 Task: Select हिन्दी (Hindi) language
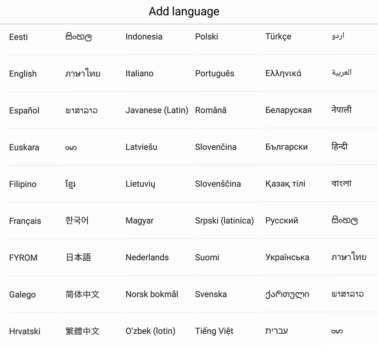coord(339,147)
